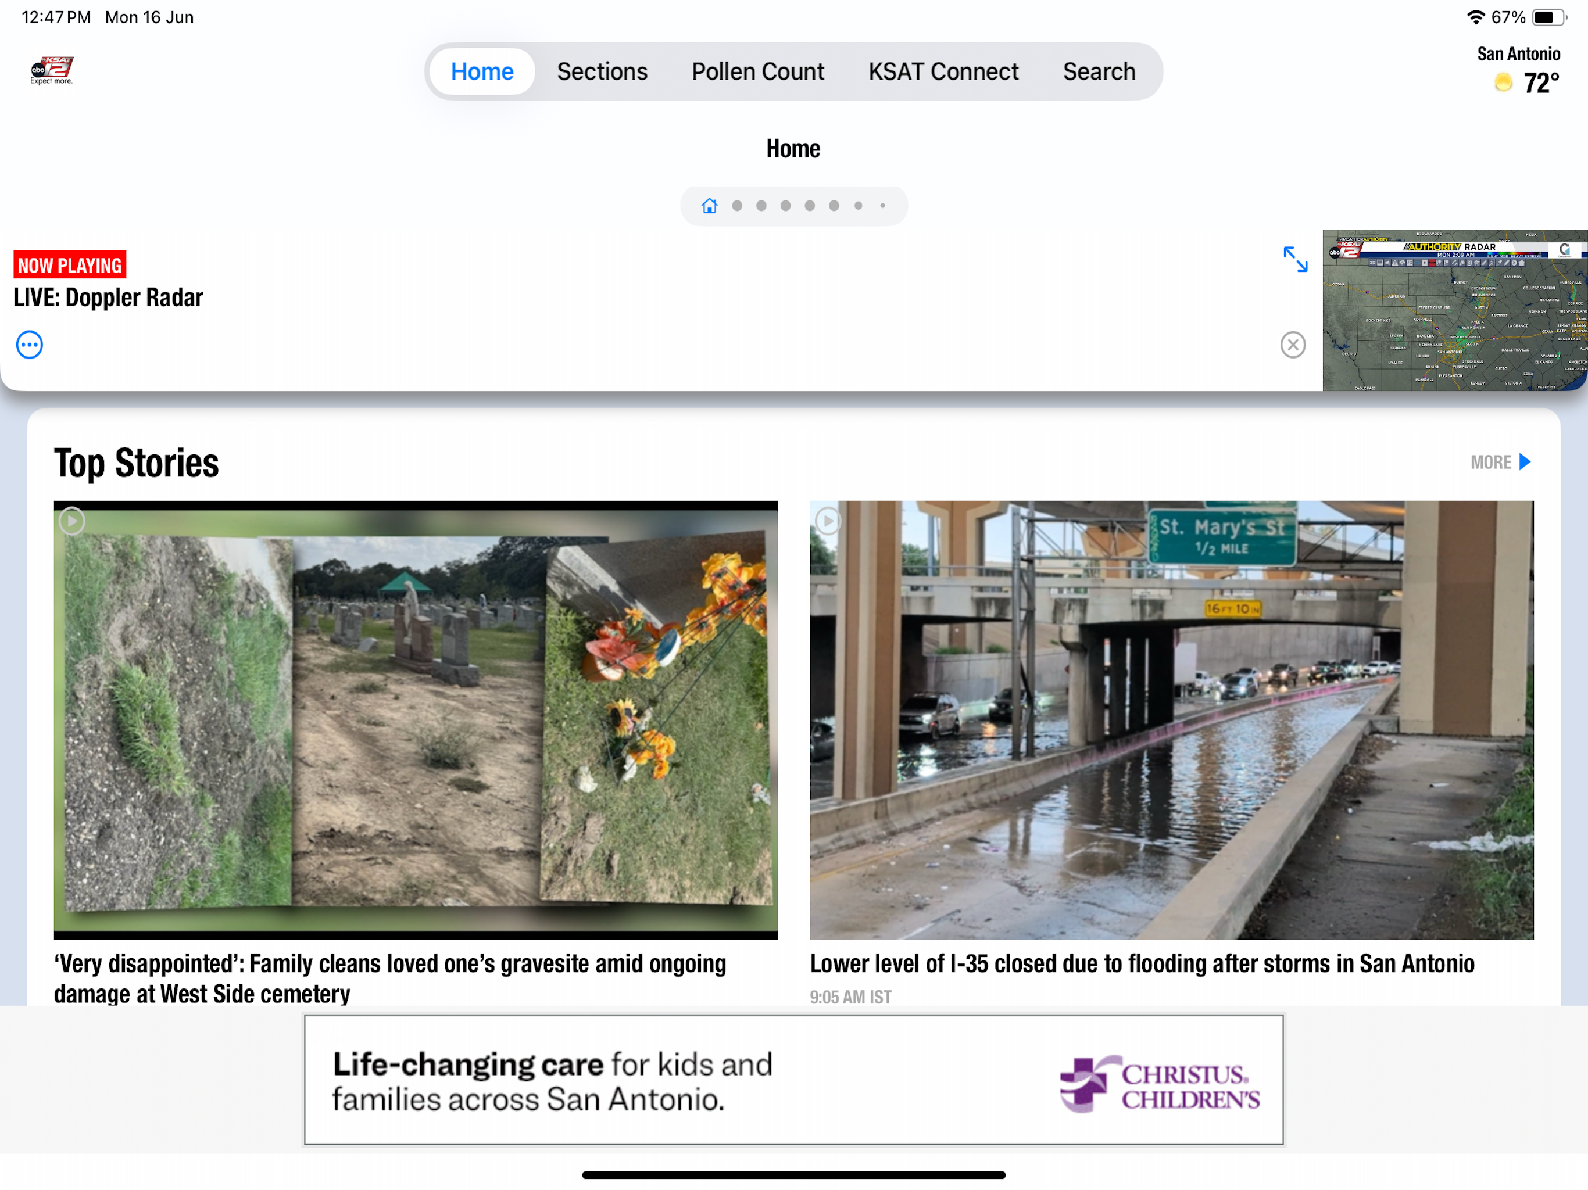
Task: Open more options for LIVE Doppler Radar
Action: coord(30,345)
